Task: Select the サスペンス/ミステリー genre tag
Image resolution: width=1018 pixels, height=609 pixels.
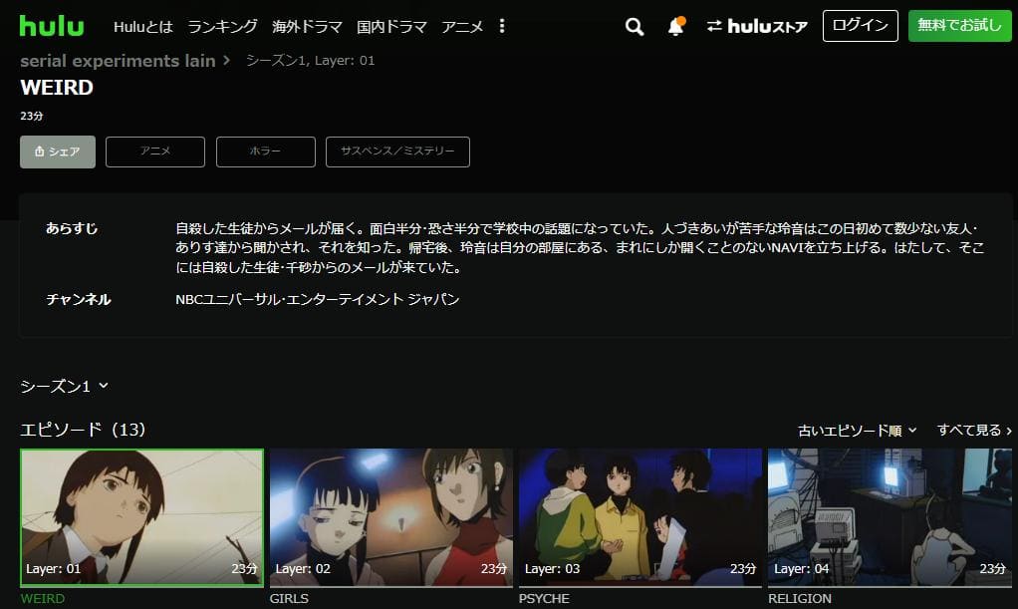Action: pos(397,152)
